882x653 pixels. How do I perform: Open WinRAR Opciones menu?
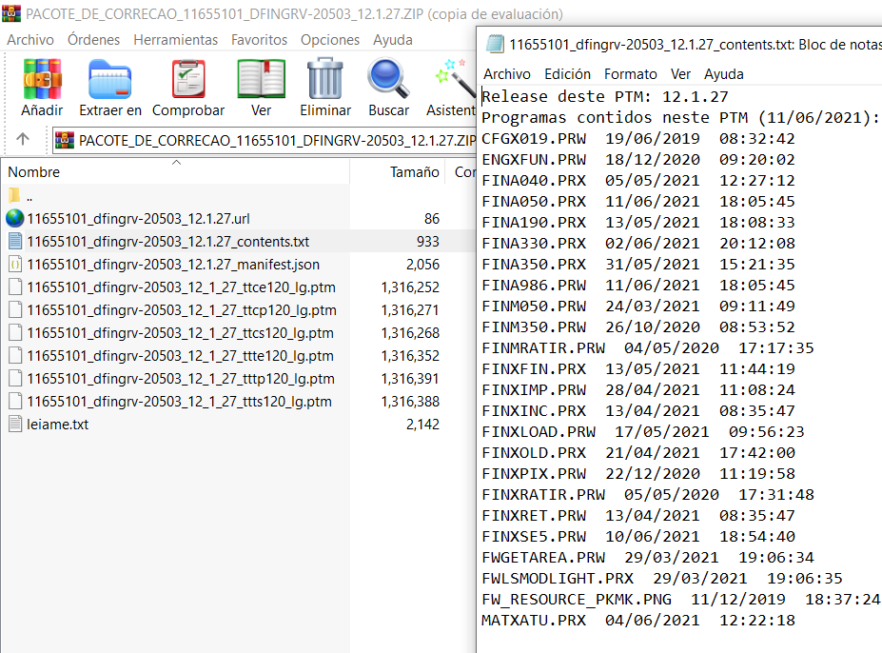(x=330, y=40)
